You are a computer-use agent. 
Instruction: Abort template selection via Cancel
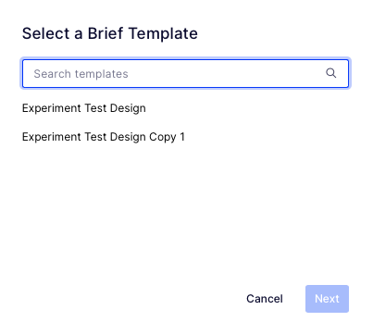tap(265, 299)
